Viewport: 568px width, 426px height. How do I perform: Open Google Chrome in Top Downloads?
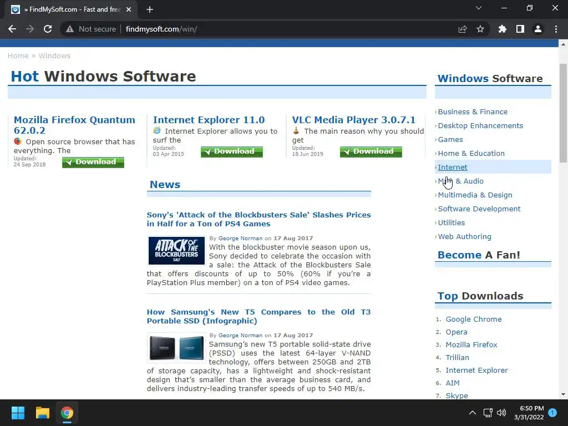474,319
